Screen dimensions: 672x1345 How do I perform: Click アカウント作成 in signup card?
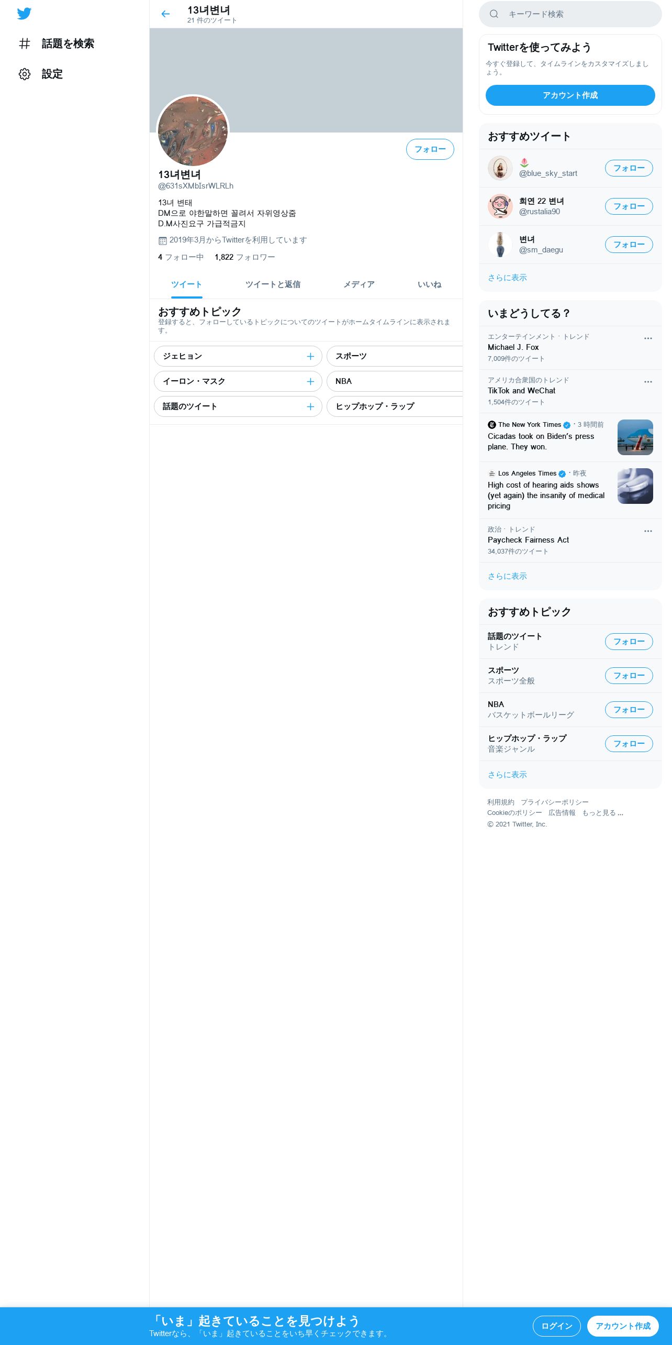point(570,95)
